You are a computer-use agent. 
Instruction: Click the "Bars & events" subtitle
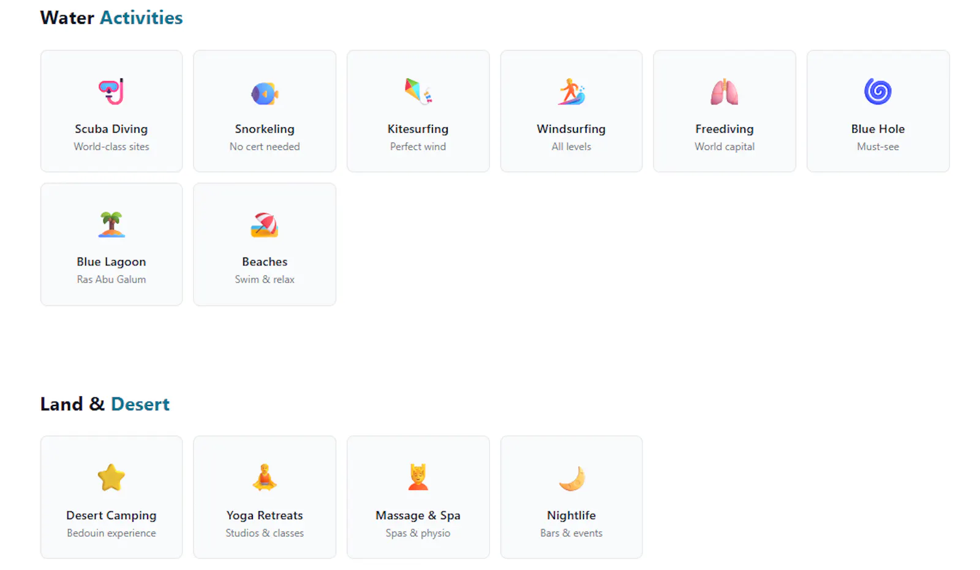[571, 533]
